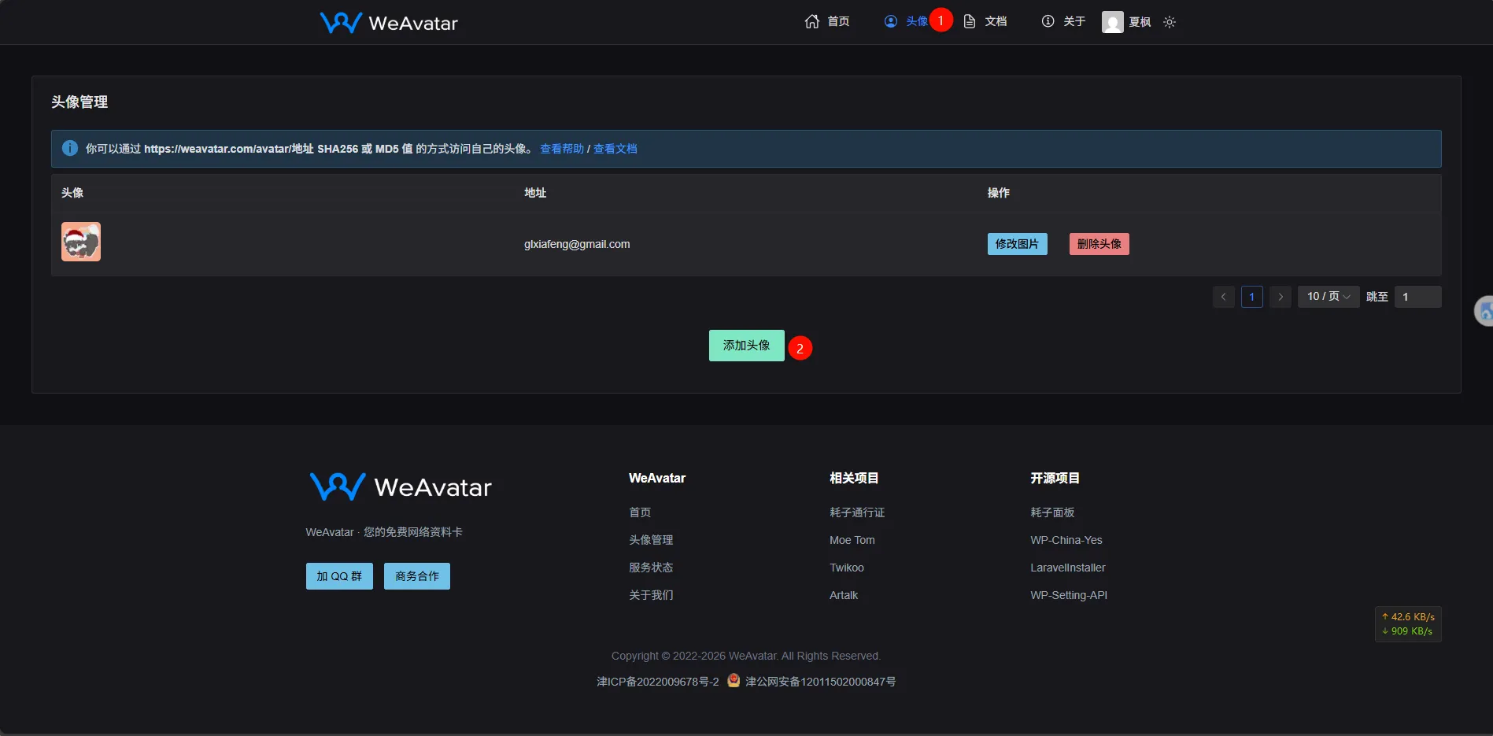Click the 加 QQ 群 button
Viewport: 1493px width, 736px height.
(x=339, y=576)
